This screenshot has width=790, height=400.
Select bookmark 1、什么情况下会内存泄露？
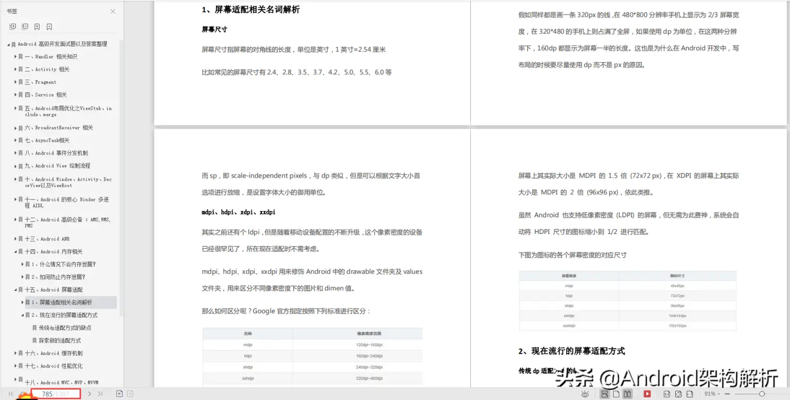click(x=63, y=264)
